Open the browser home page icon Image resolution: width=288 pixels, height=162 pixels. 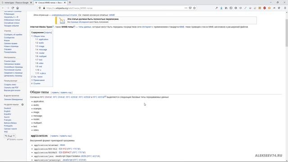pyautogui.click(x=18, y=8)
